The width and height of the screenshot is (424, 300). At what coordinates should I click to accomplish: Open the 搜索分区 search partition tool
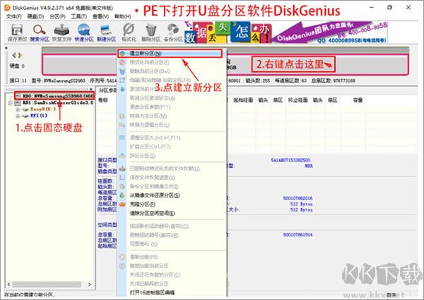click(x=40, y=33)
